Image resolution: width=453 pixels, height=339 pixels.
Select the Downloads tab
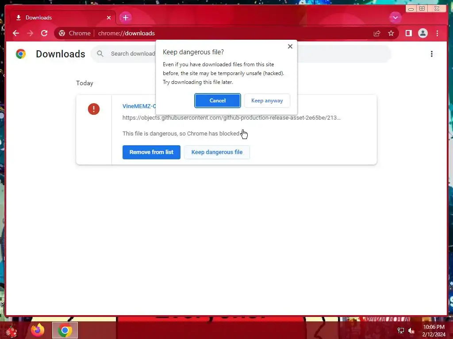click(63, 18)
